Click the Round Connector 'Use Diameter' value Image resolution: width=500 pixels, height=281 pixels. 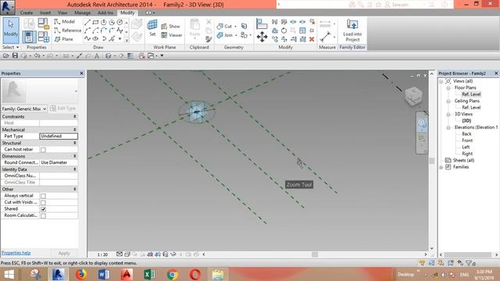point(59,162)
